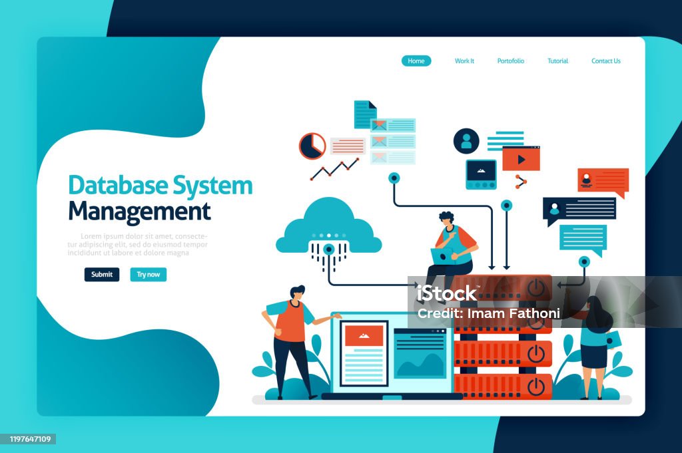Select the second envelope mail row
The width and height of the screenshot is (682, 453).
coord(393,142)
